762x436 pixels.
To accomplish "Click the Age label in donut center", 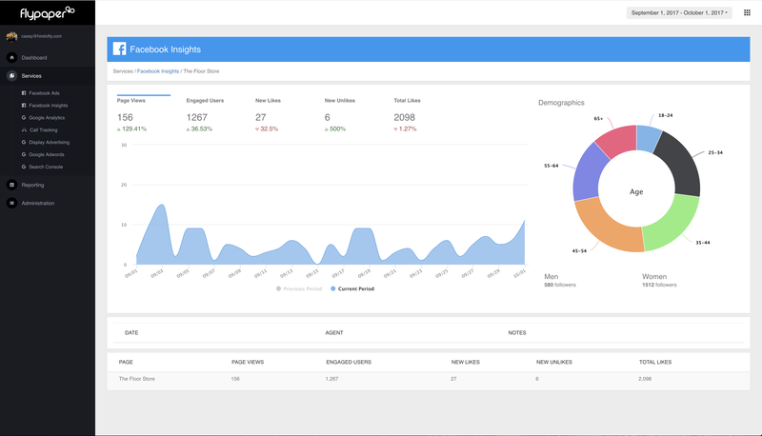I will 636,191.
